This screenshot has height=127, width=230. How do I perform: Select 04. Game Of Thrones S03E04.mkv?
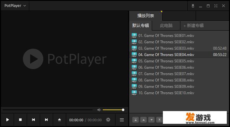[179, 55]
